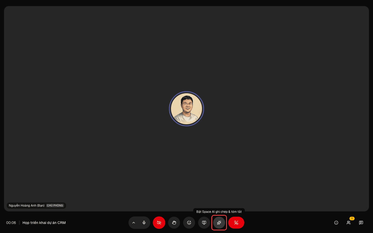Raise your hand in the meeting

coord(174,223)
